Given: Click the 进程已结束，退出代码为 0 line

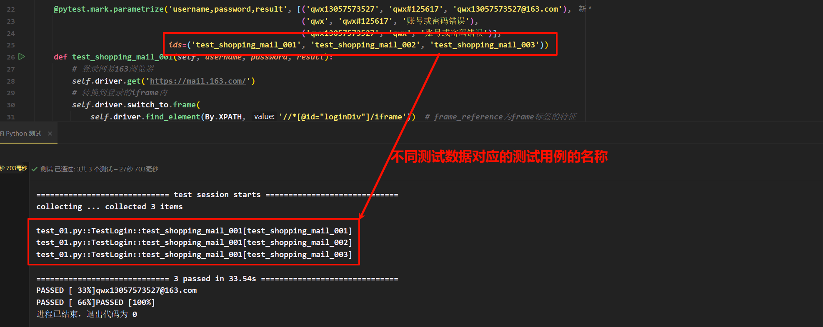Looking at the screenshot, I should click(x=87, y=314).
